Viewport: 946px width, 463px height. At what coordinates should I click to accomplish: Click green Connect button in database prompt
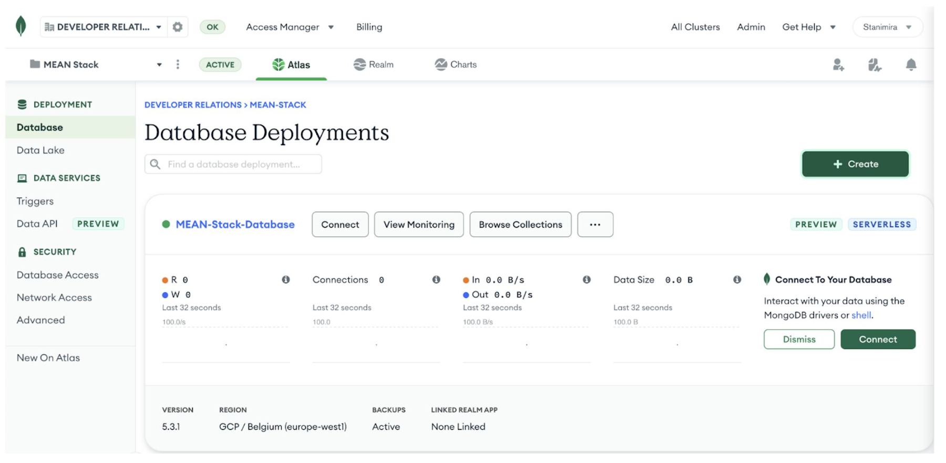tap(878, 339)
